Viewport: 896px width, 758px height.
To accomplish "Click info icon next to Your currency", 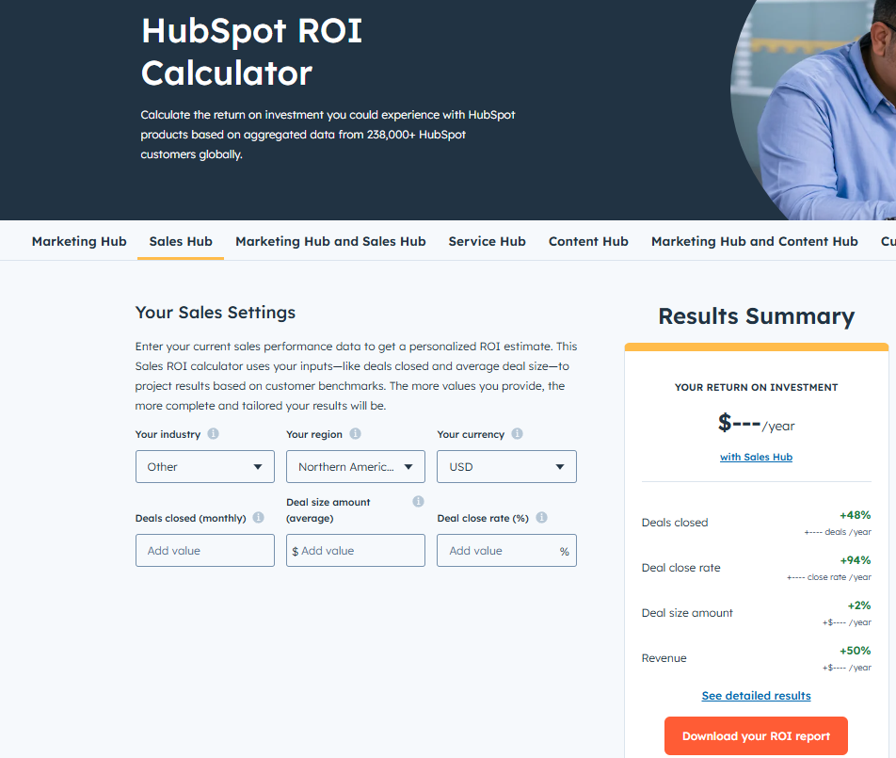I will coord(517,434).
